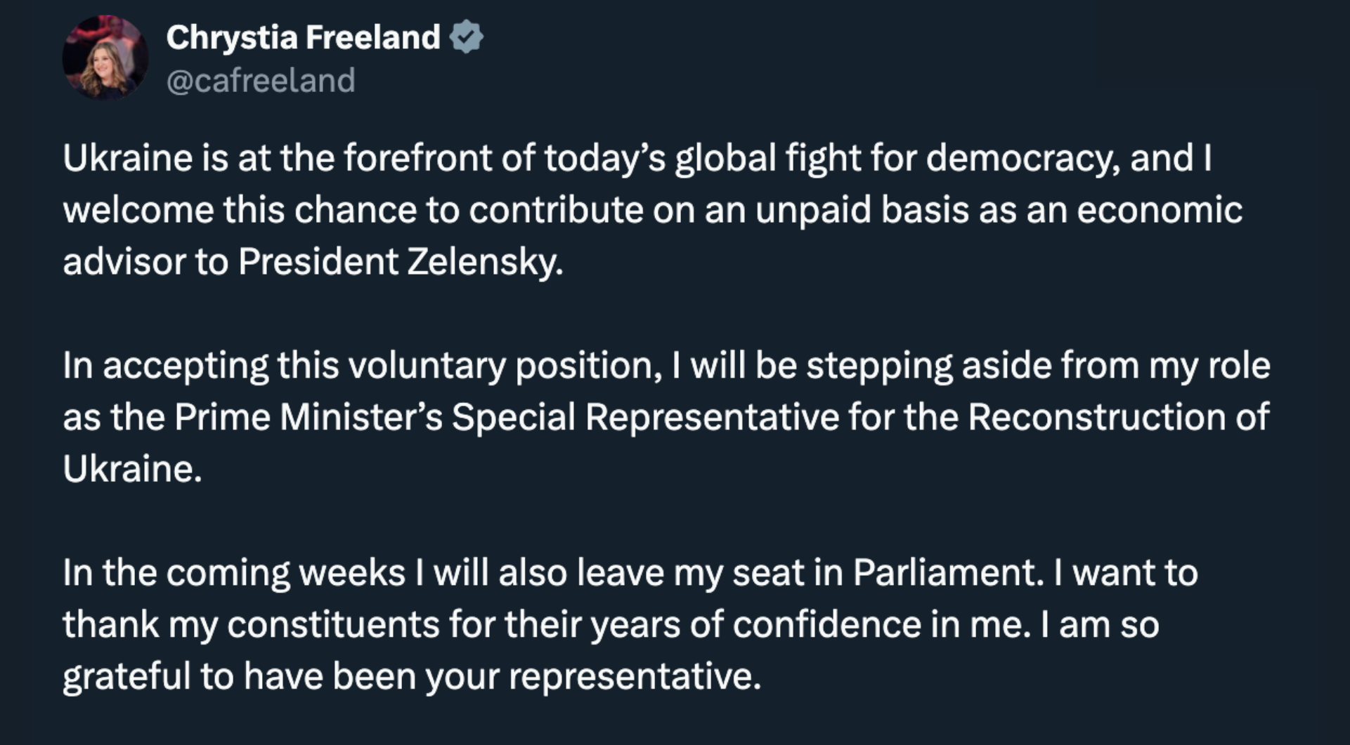Click the @cafreeland handle
The image size is (1350, 745).
(x=261, y=81)
